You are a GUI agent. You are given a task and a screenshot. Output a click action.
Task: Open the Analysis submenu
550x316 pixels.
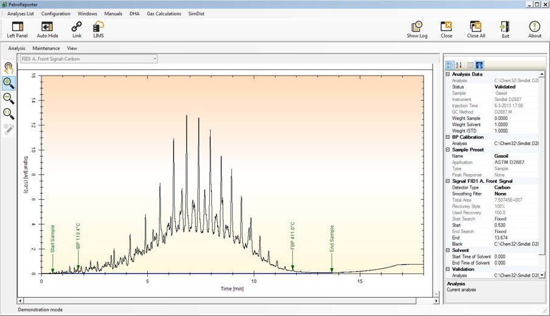[x=16, y=48]
